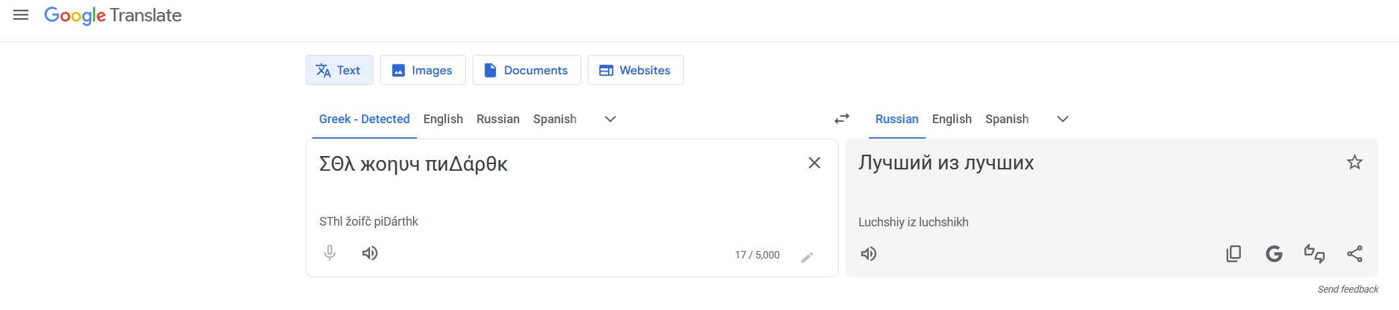
Task: Open the pencil edit input tool
Action: [x=807, y=257]
